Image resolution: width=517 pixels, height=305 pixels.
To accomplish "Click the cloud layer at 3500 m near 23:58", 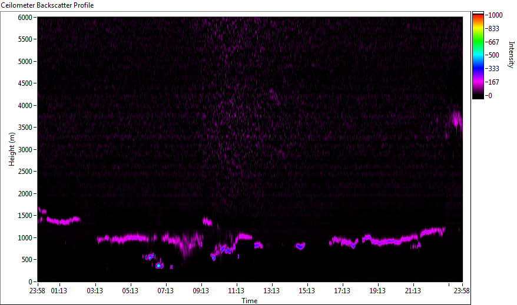I will tap(456, 121).
